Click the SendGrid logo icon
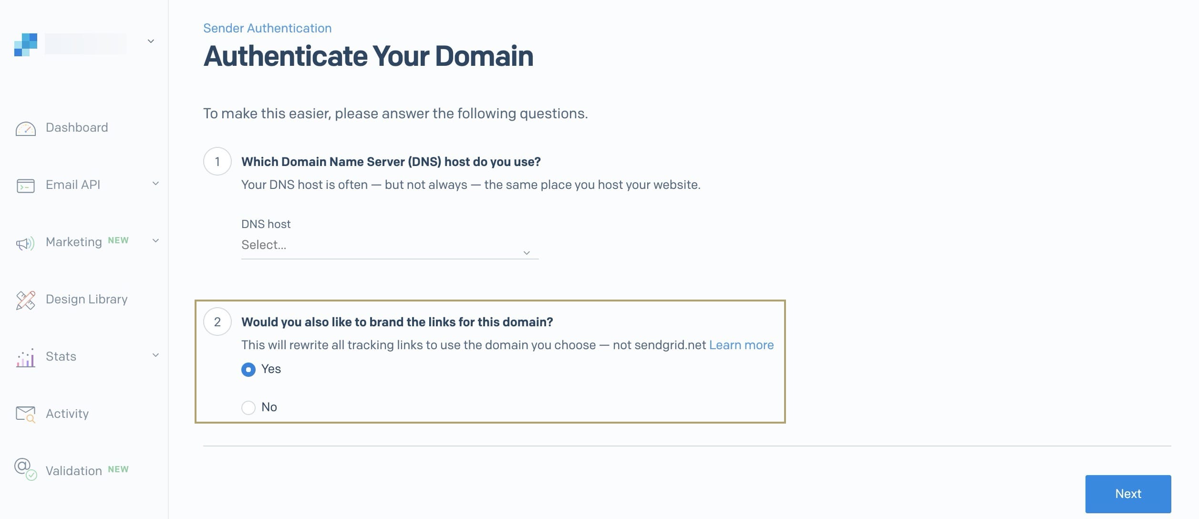This screenshot has height=519, width=1199. tap(26, 45)
